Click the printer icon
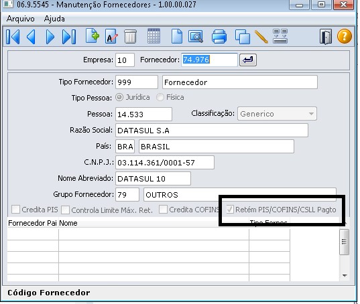The width and height of the screenshot is (360, 304). tap(219, 36)
